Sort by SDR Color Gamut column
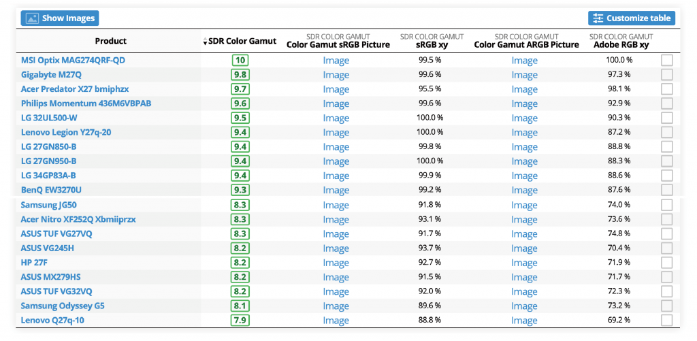Screen dimensions: 697x341 click(242, 41)
